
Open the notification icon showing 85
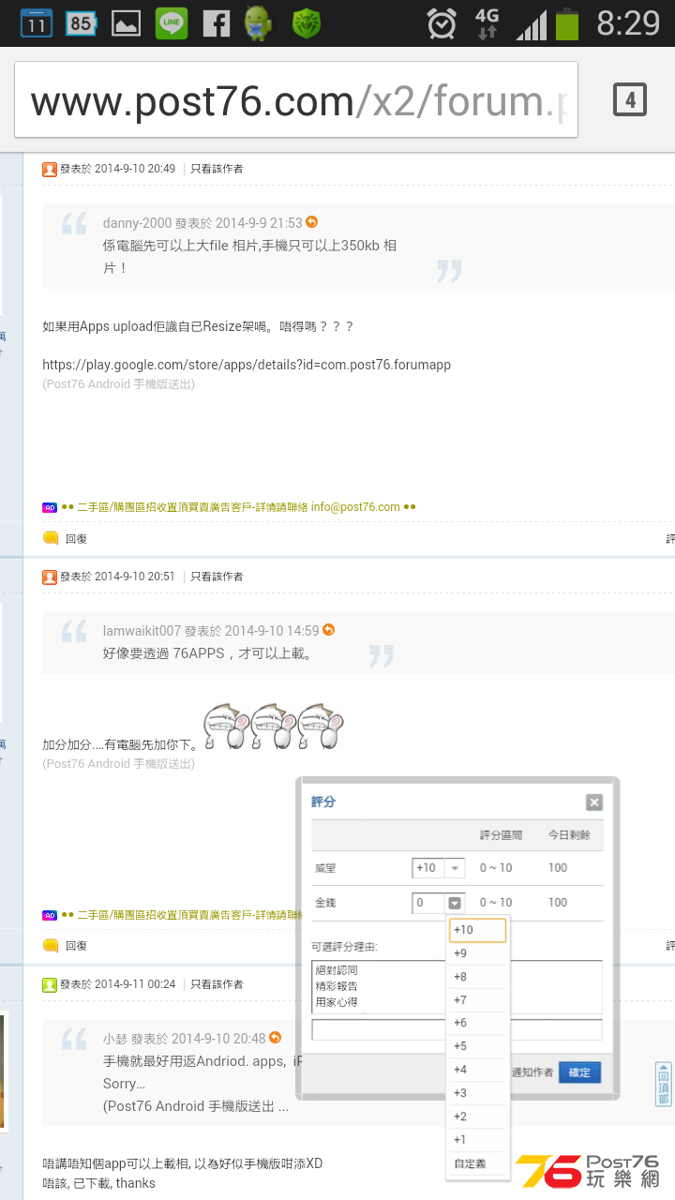[x=81, y=22]
